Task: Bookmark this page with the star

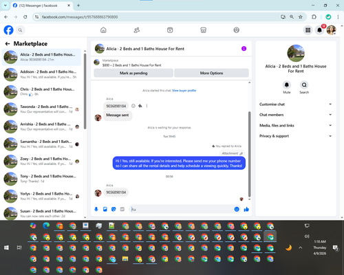Action: pyautogui.click(x=301, y=16)
